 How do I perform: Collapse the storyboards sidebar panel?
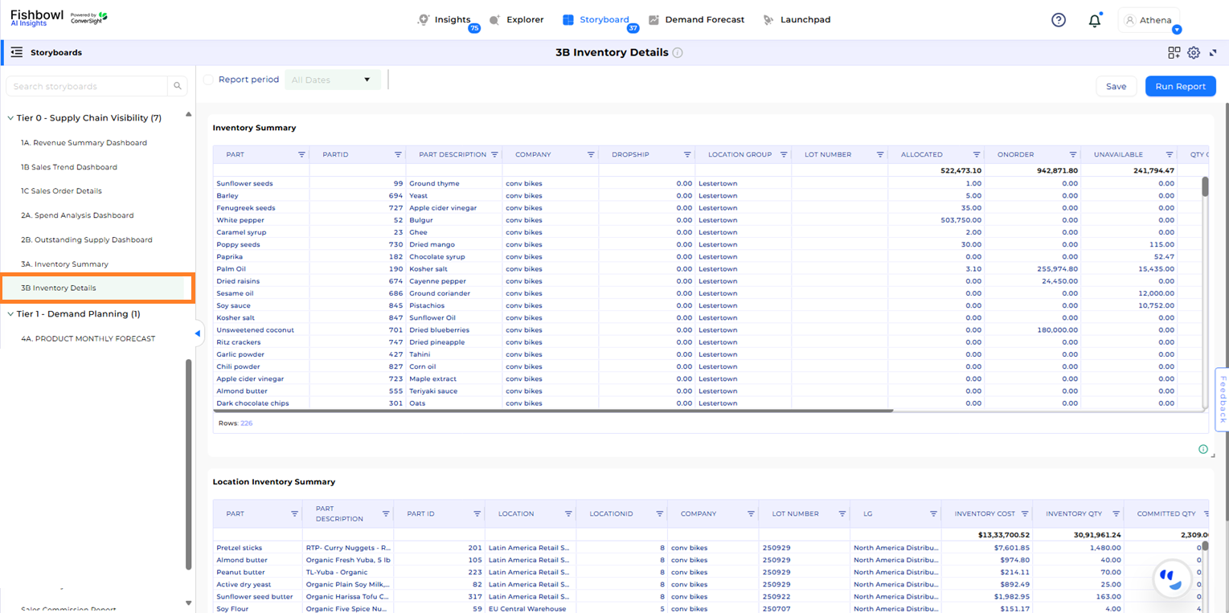(197, 332)
